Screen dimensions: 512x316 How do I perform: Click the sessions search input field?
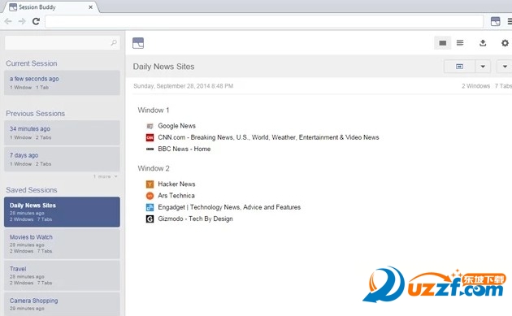click(62, 43)
